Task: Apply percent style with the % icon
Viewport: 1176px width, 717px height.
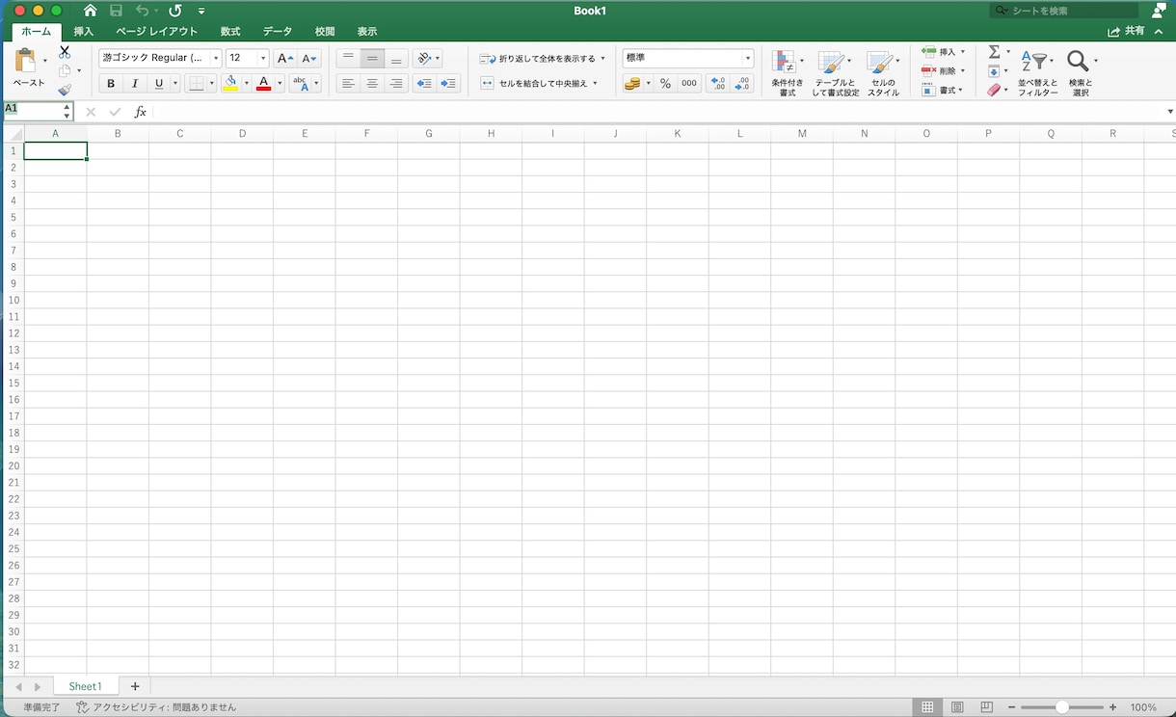Action: tap(665, 84)
